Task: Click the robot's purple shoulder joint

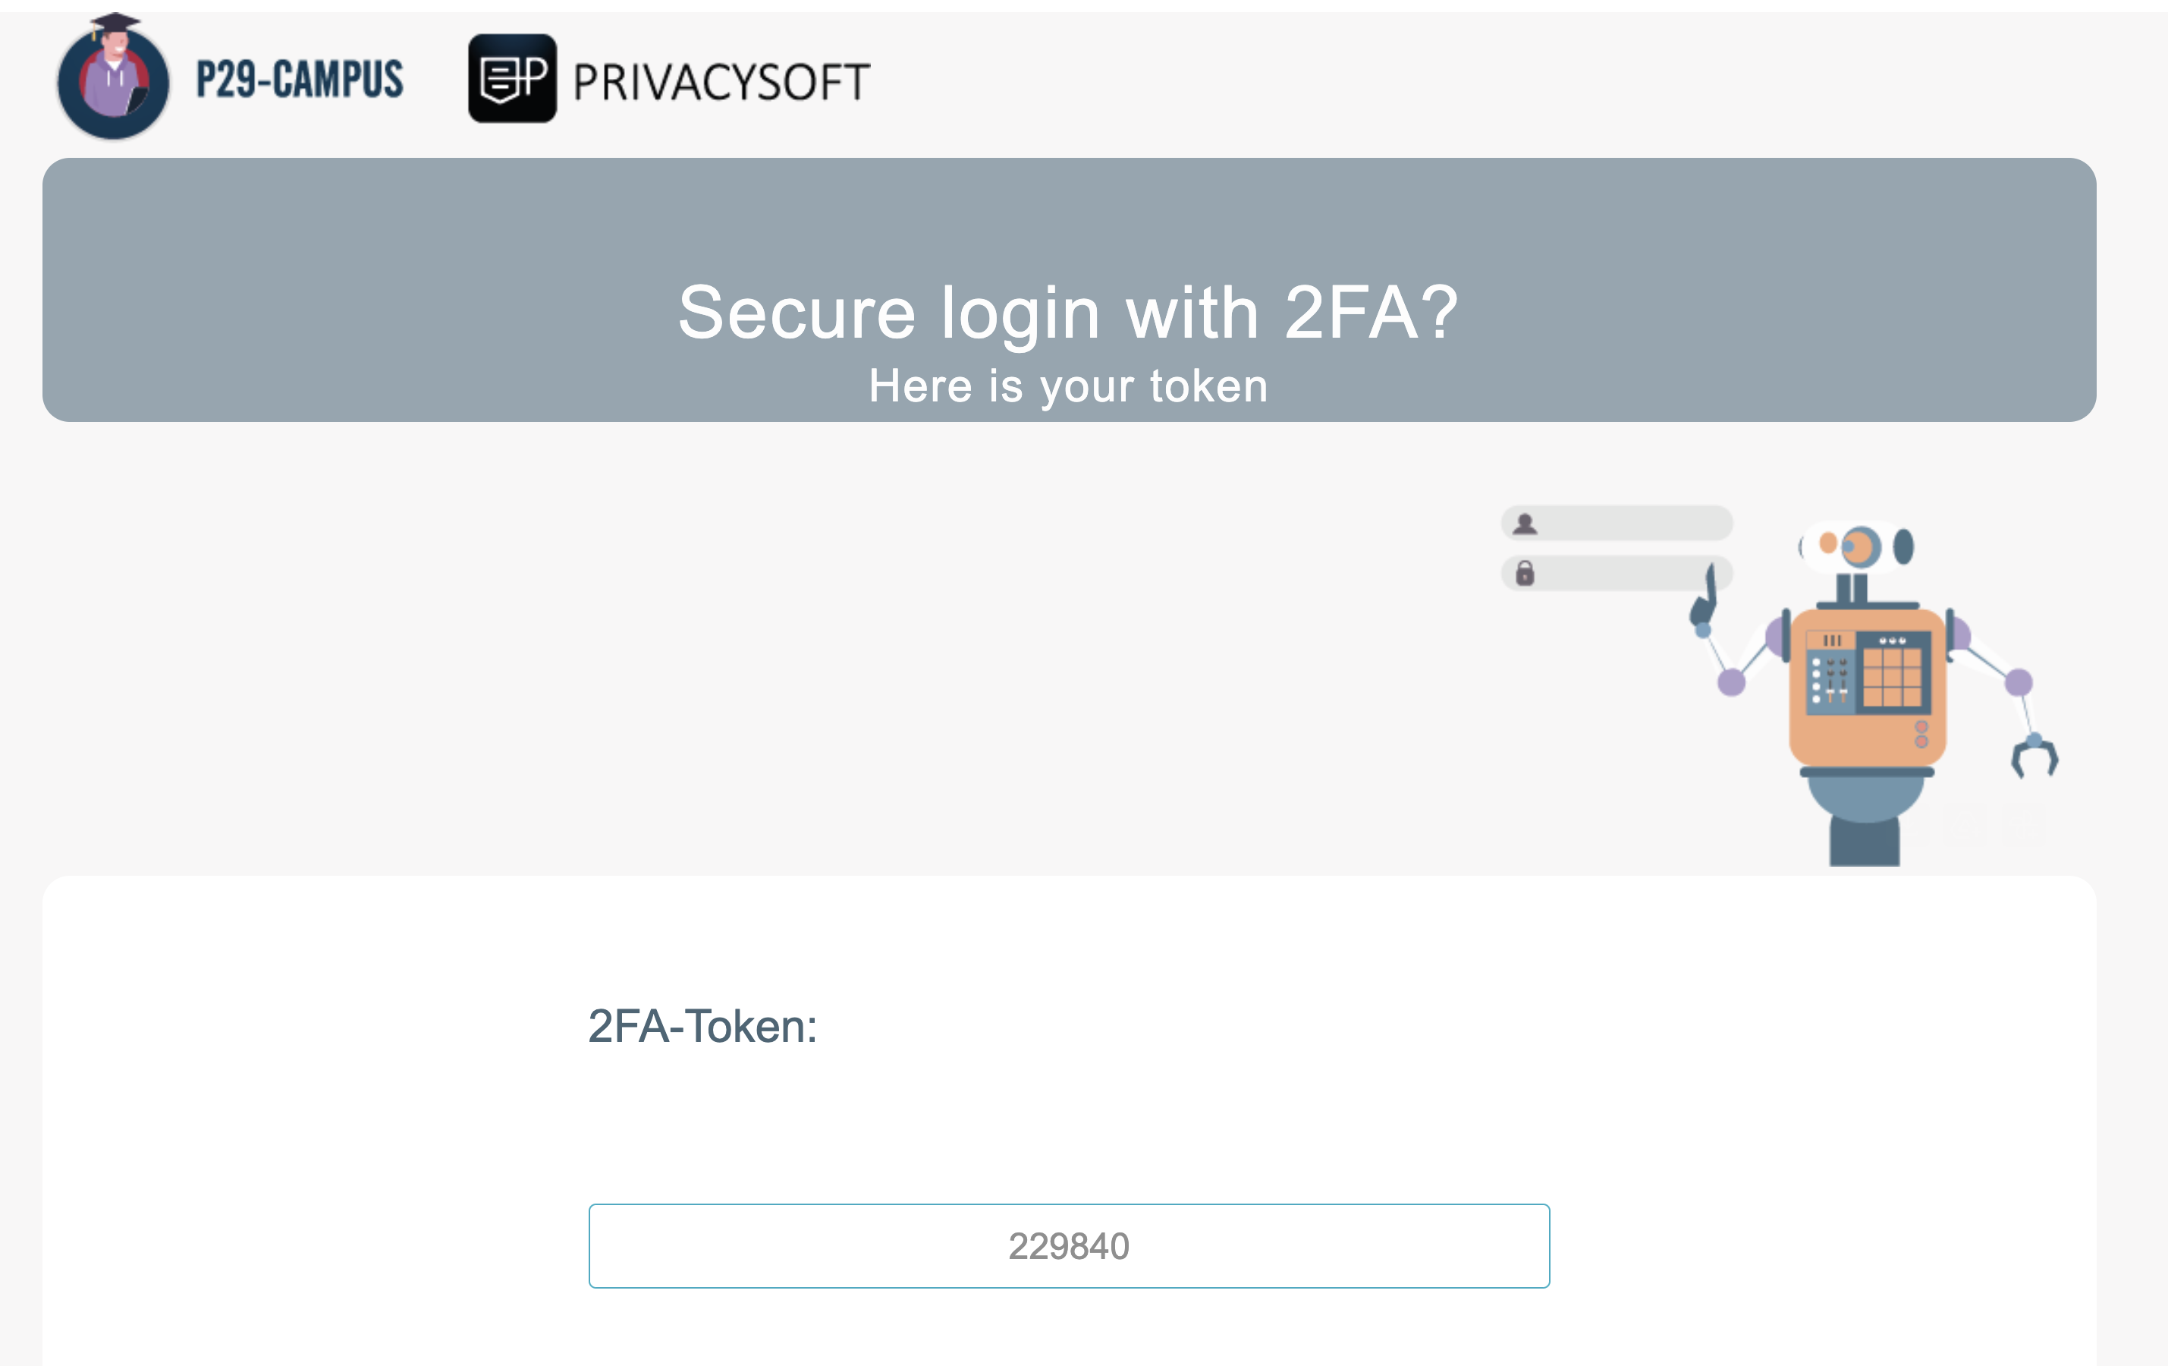Action: 1777,636
